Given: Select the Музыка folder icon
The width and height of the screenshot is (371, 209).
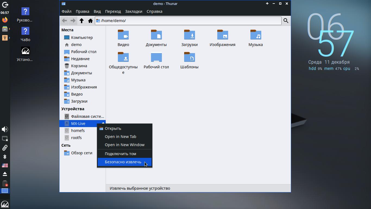Looking at the screenshot, I should (256, 35).
